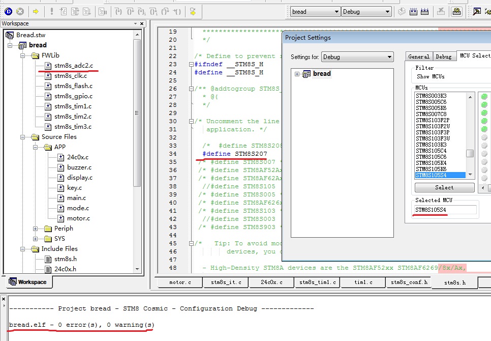This screenshot has width=491, height=341.
Task: Close the output panel using its X
Action: pyautogui.click(x=4, y=299)
